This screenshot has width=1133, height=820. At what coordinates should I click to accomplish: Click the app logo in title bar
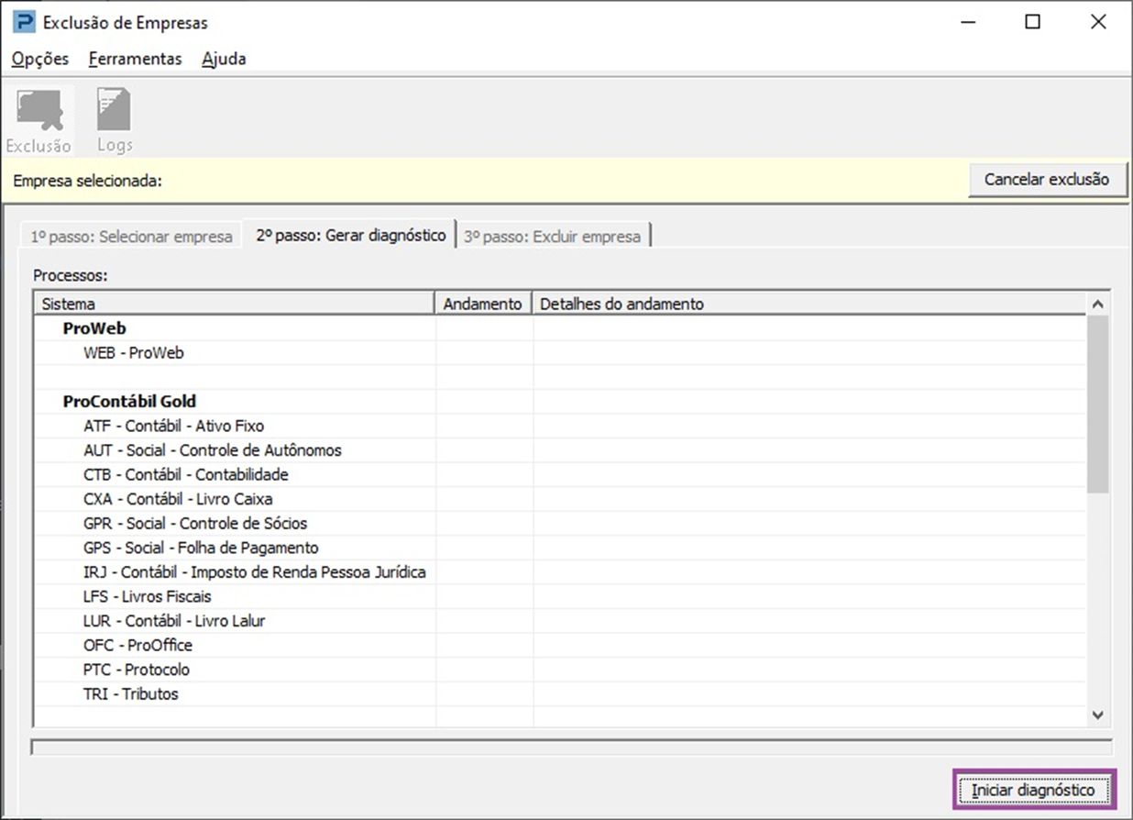pyautogui.click(x=23, y=22)
